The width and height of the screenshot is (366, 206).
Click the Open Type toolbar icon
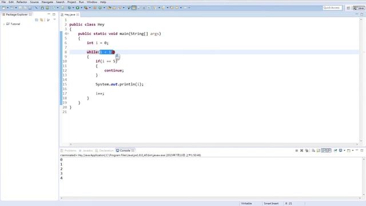point(109,7)
